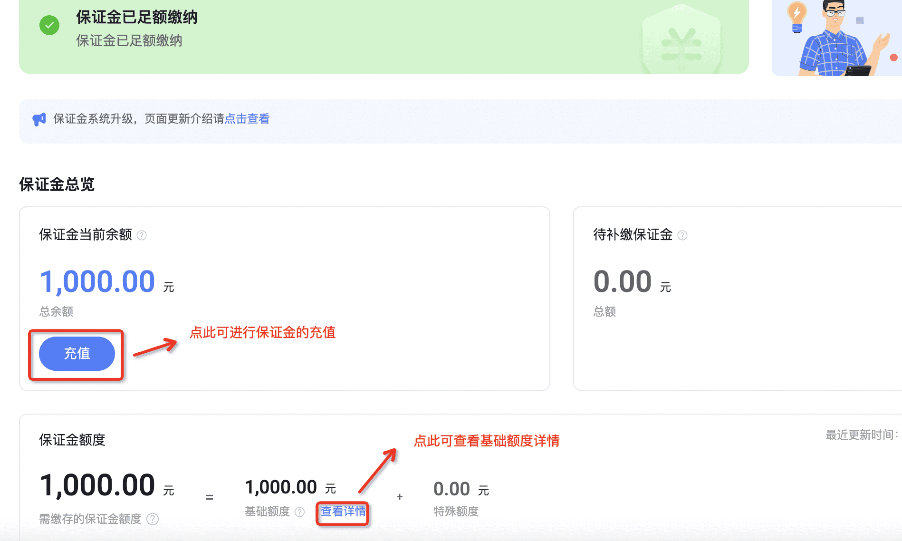Open help tooltip for 待补缴保证金

683,235
